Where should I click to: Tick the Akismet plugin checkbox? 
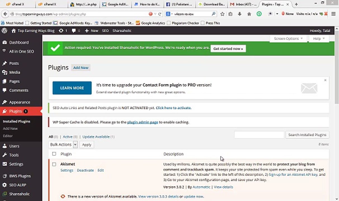coord(54,164)
